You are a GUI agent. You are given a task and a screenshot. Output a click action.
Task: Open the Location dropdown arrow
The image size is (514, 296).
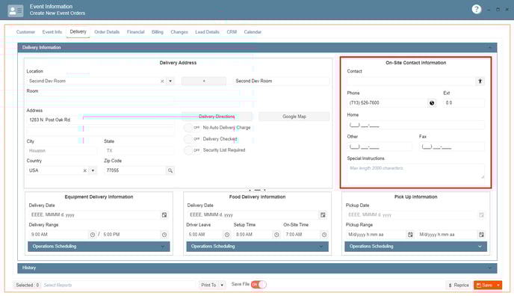pos(170,81)
